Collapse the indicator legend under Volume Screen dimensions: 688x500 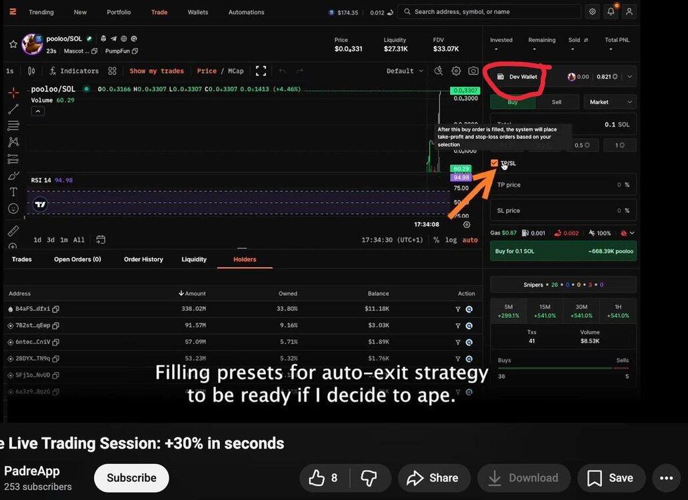point(38,111)
